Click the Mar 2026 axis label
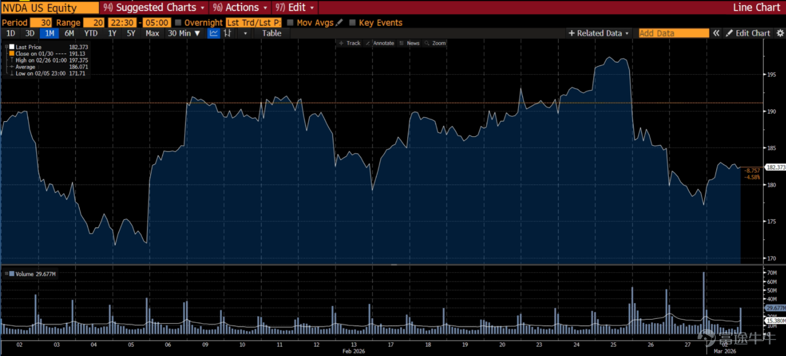The width and height of the screenshot is (786, 356). (725, 351)
